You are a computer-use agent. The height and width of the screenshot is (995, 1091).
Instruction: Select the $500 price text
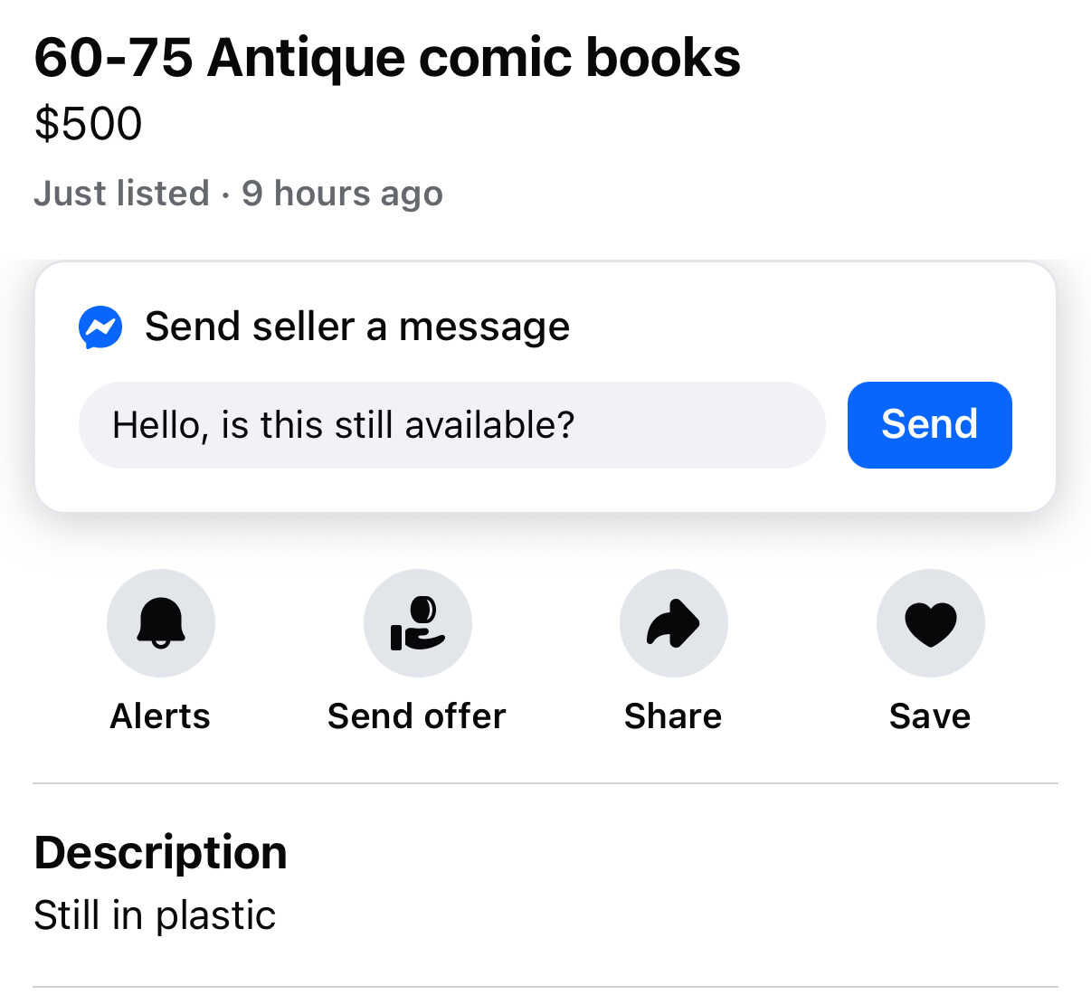pos(89,124)
